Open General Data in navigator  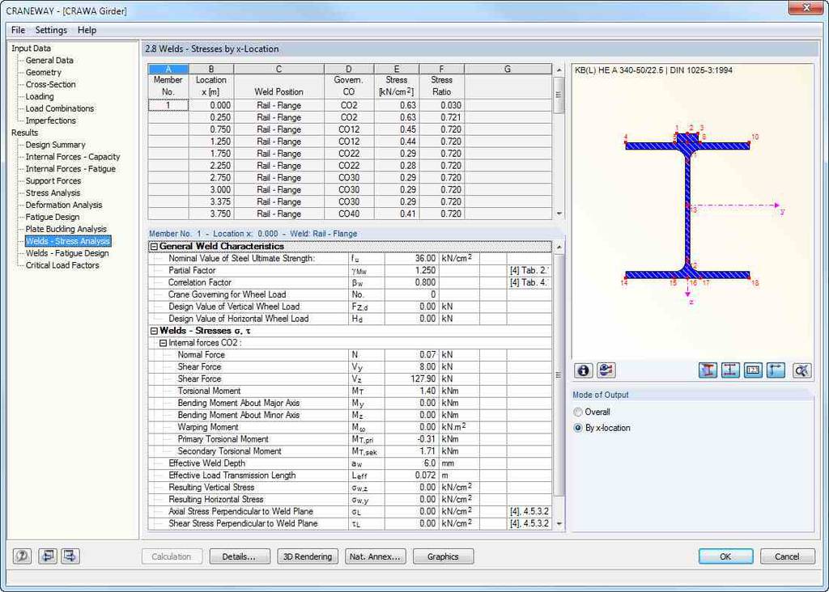(49, 60)
